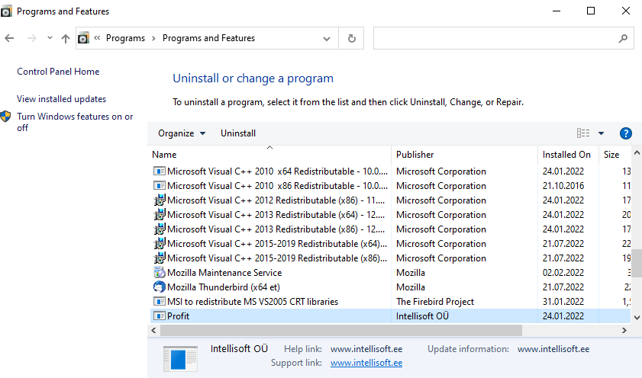
Task: Select Visual C++ 2013 Redistributable (x64) icon
Action: coord(159,215)
